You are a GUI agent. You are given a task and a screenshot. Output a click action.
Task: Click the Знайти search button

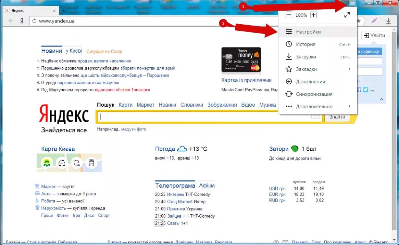click(x=337, y=117)
